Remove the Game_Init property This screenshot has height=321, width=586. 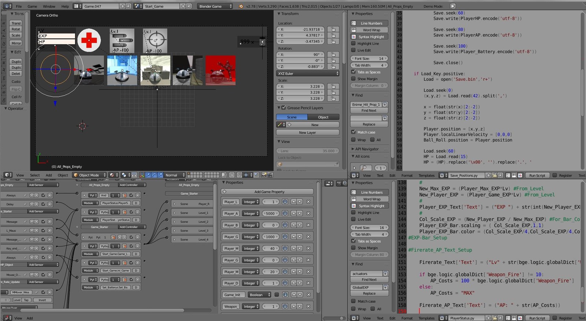tap(308, 295)
